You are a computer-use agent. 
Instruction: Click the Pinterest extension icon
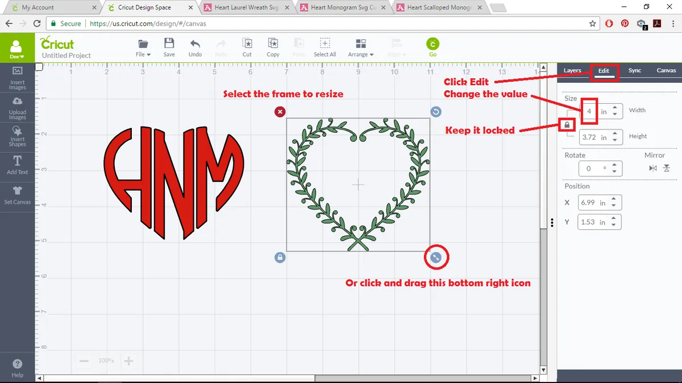[625, 24]
